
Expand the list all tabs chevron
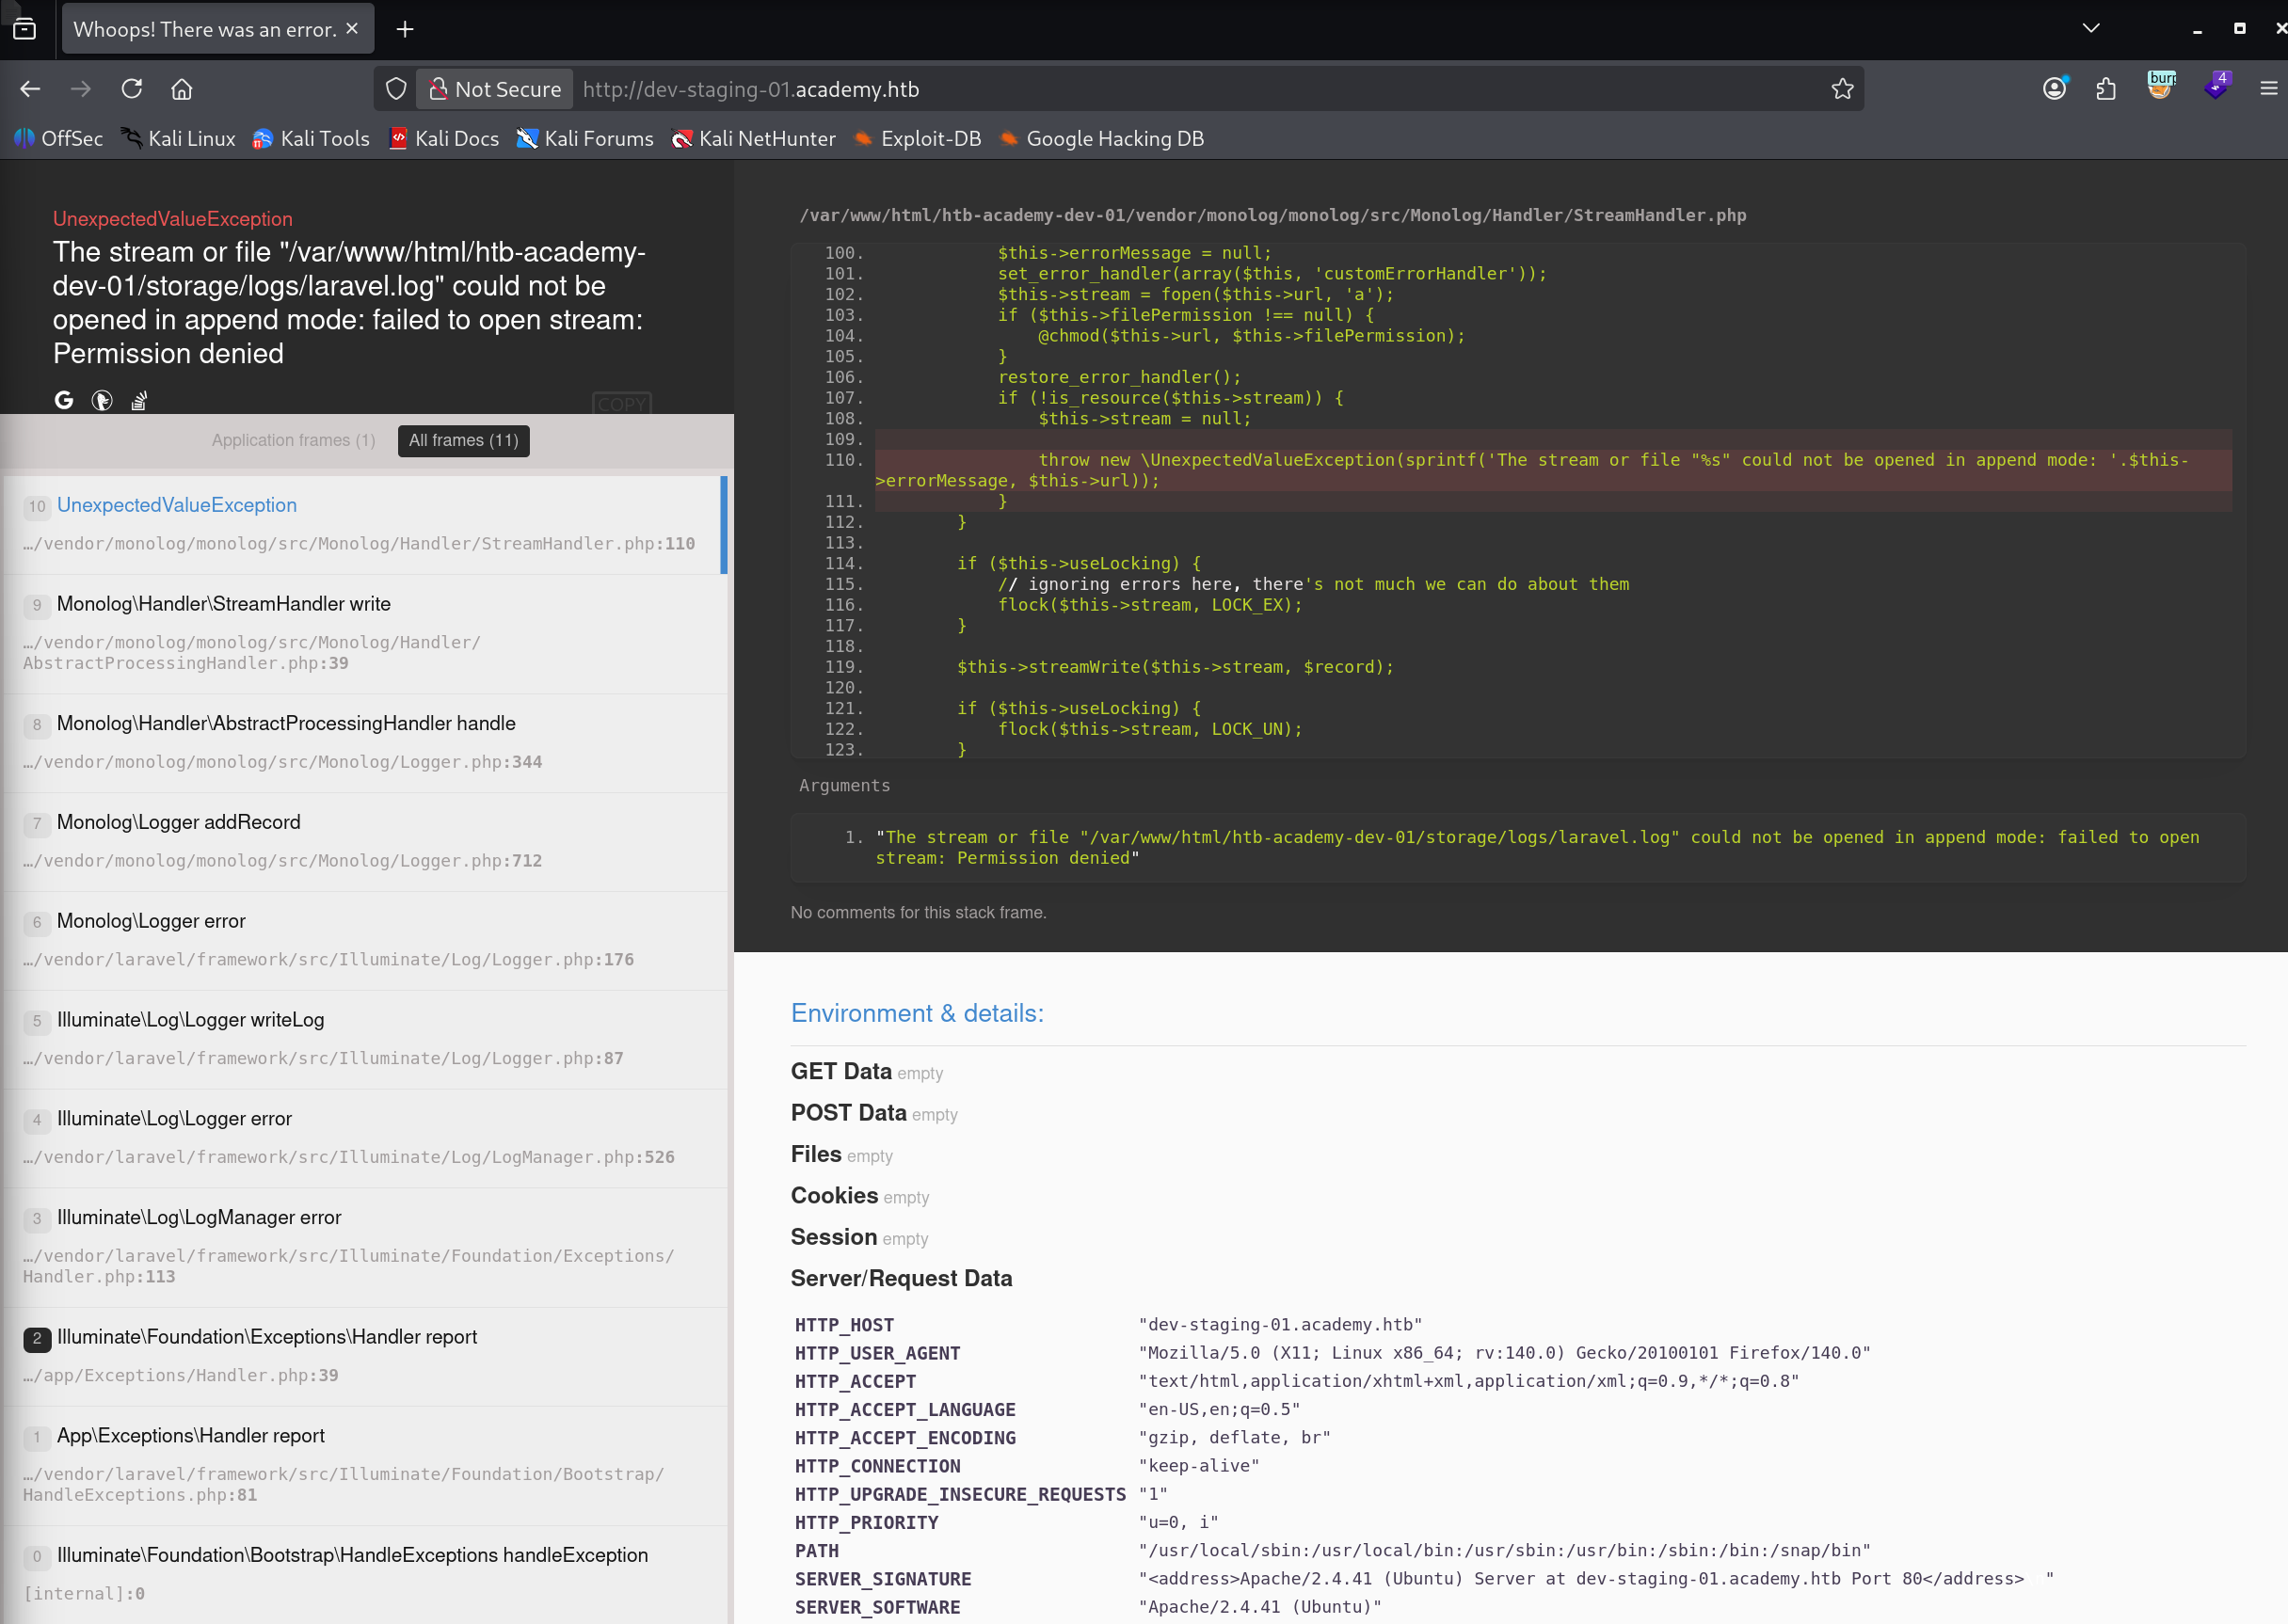coord(2091,28)
